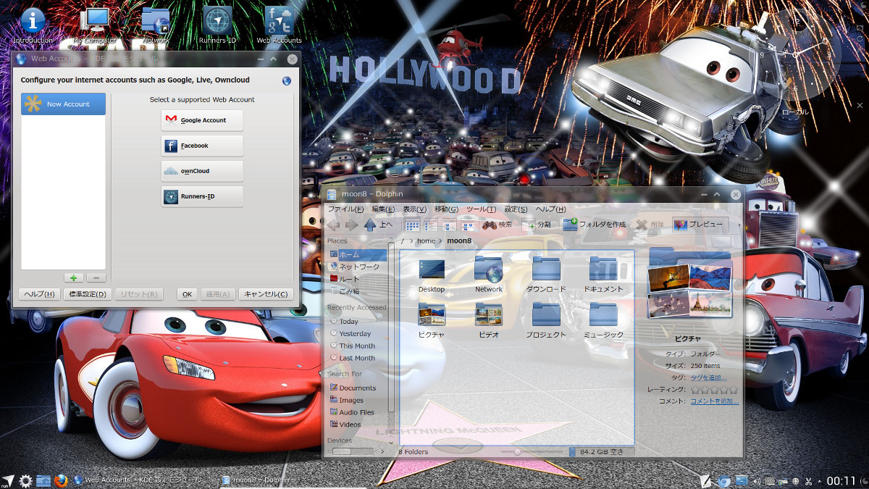Open the ファイル(F) menu in Dolphin
Viewport: 869px width, 489px height.
click(345, 209)
